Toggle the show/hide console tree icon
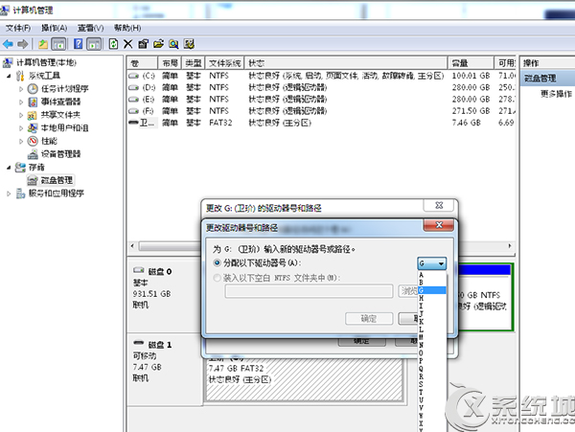 click(x=58, y=44)
